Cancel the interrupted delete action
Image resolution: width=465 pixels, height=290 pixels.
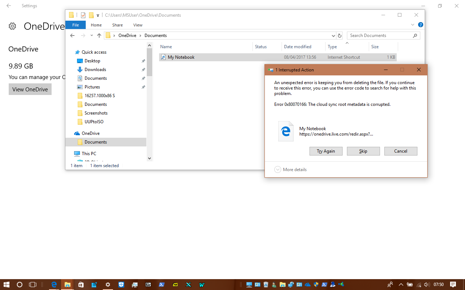click(401, 151)
